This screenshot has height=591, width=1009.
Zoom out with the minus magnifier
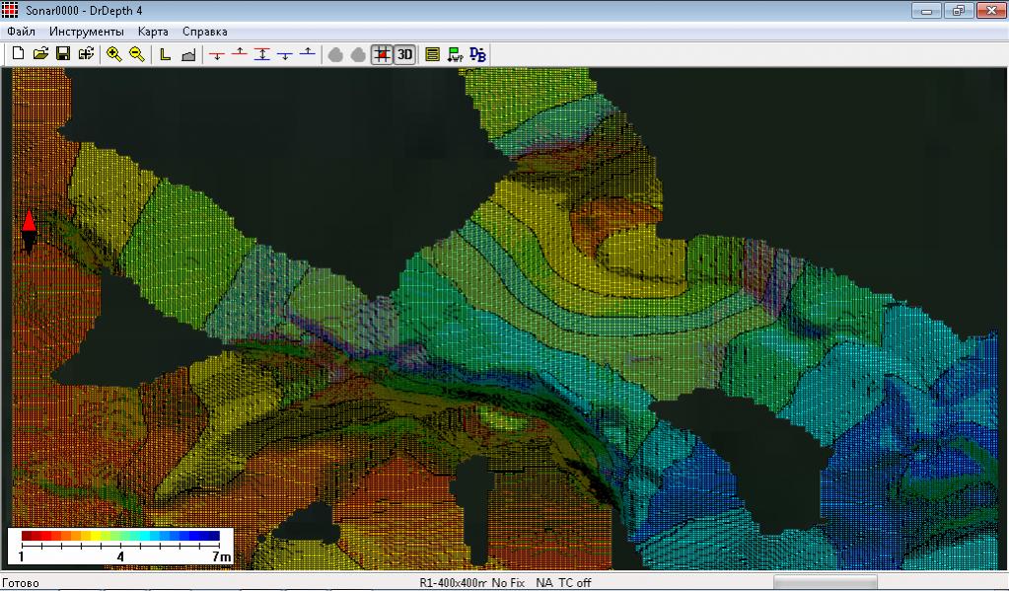click(x=137, y=54)
